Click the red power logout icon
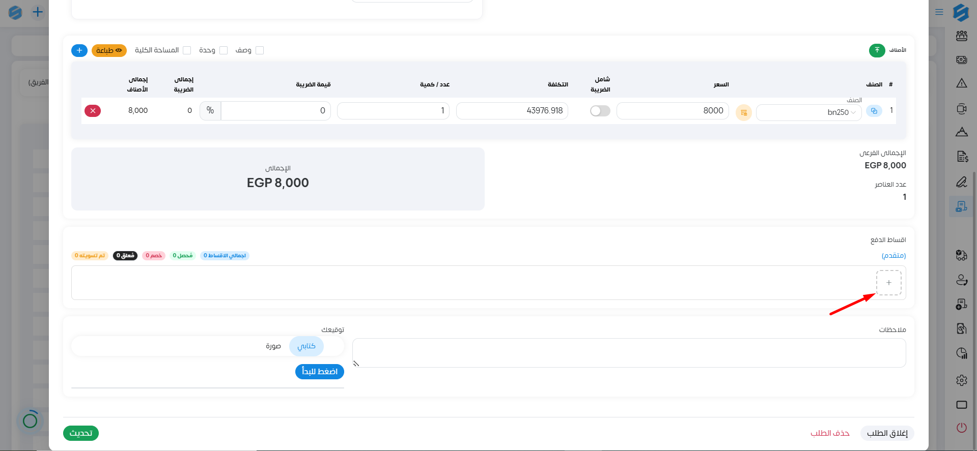The image size is (977, 451). [961, 428]
